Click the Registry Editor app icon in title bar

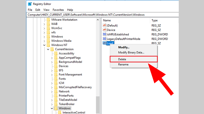[30, 4]
